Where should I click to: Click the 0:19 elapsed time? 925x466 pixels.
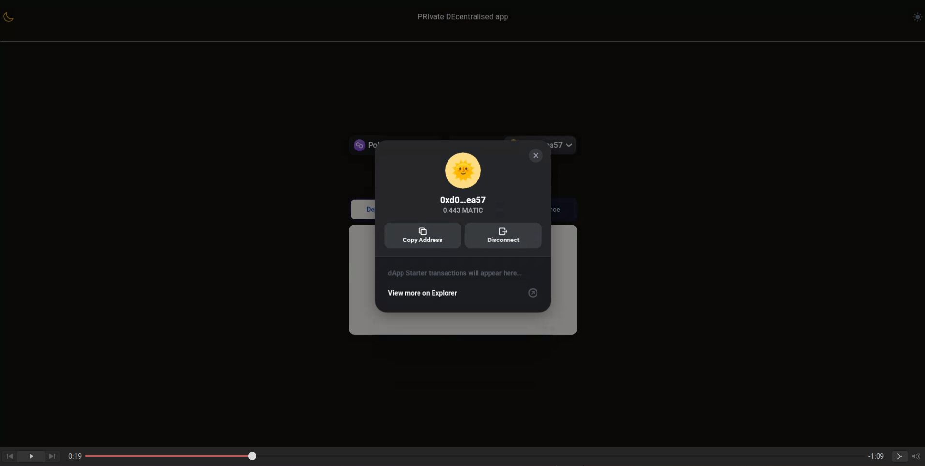75,456
